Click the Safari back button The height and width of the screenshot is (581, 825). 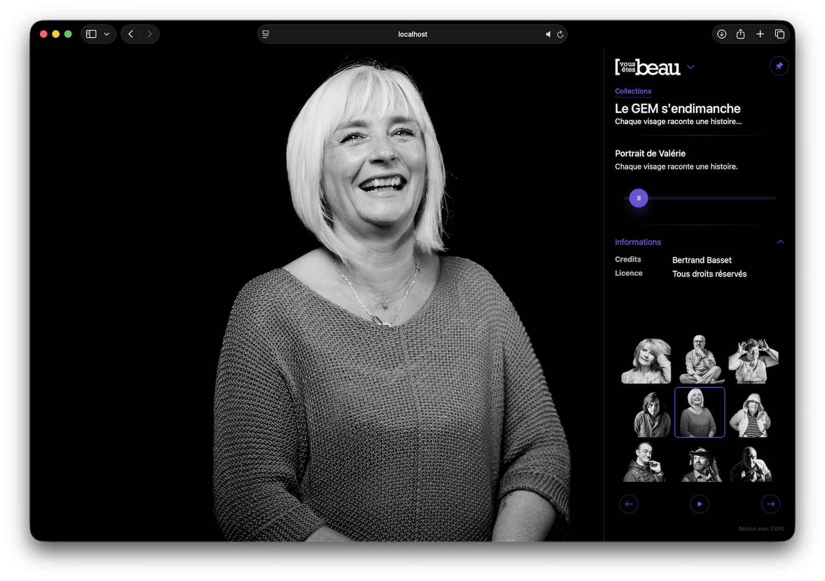pos(131,34)
